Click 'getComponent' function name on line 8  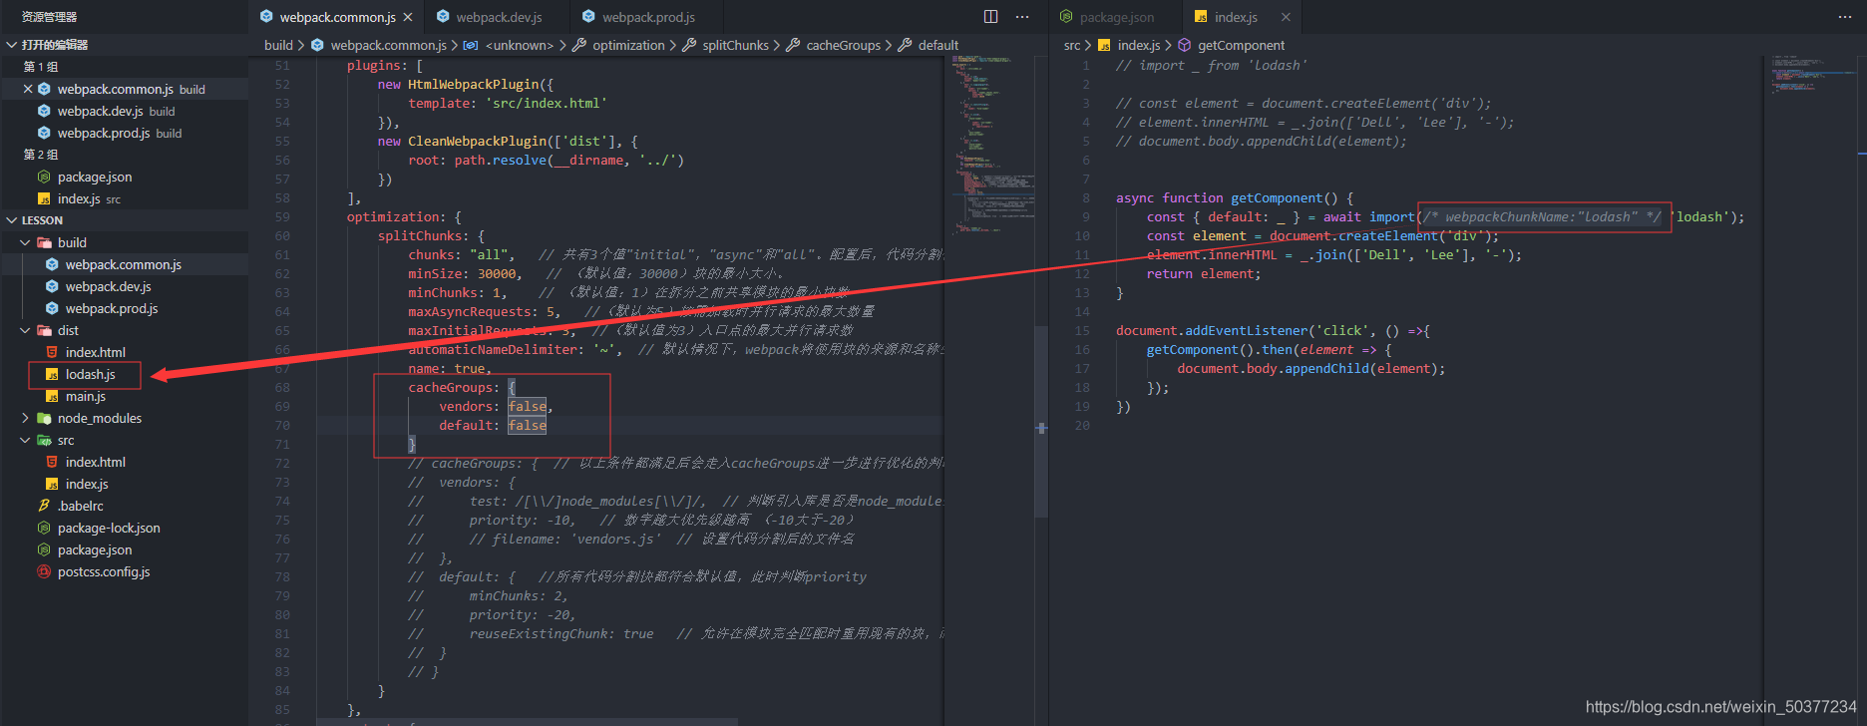tap(1277, 197)
